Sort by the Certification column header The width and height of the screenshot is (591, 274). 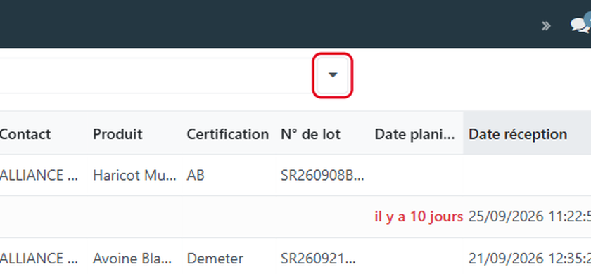click(228, 134)
